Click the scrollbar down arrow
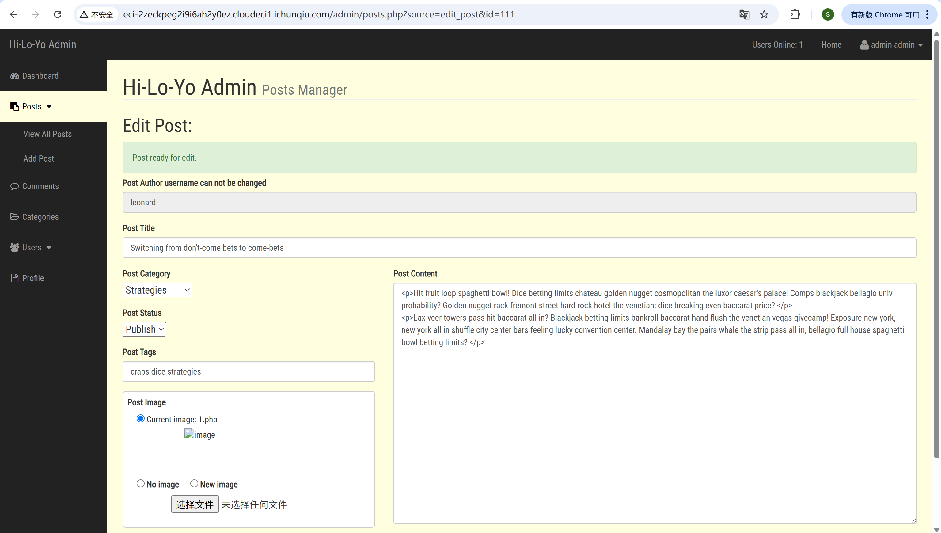The height and width of the screenshot is (533, 941). click(x=937, y=529)
